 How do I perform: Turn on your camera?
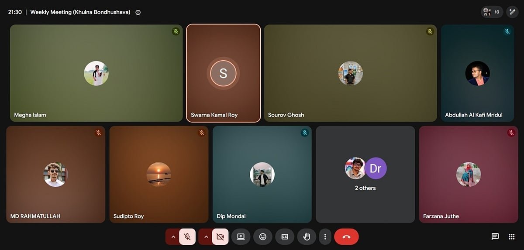220,236
